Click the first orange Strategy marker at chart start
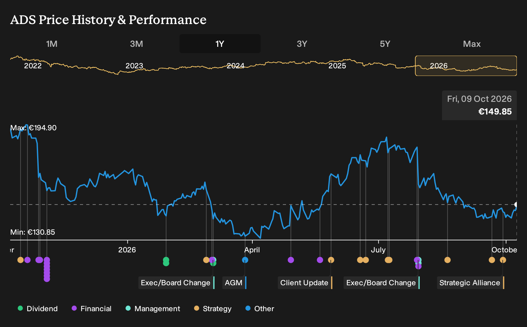This screenshot has height=327, width=527. tap(20, 260)
